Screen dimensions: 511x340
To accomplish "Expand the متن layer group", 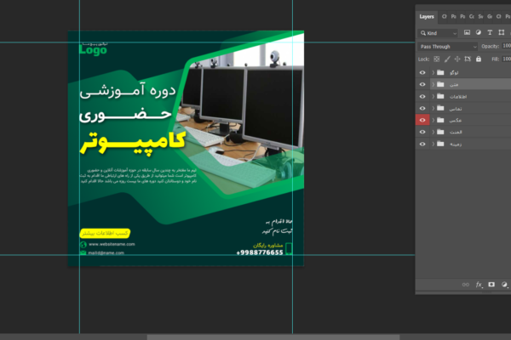I will tap(432, 85).
